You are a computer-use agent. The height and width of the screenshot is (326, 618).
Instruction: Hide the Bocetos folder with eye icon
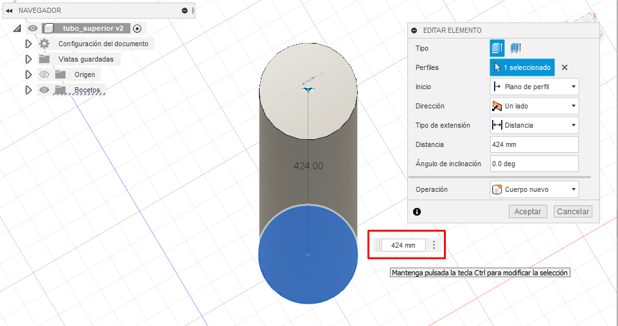point(44,90)
